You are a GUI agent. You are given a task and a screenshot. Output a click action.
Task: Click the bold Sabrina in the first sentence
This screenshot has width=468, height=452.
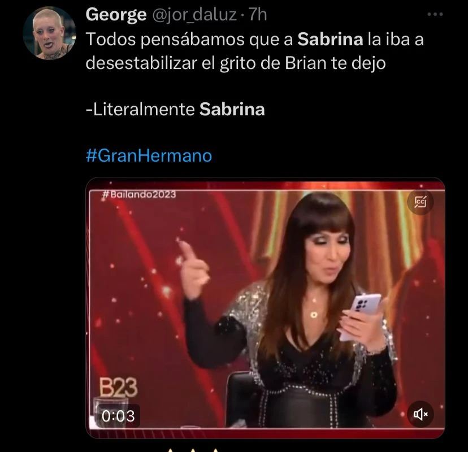[330, 39]
